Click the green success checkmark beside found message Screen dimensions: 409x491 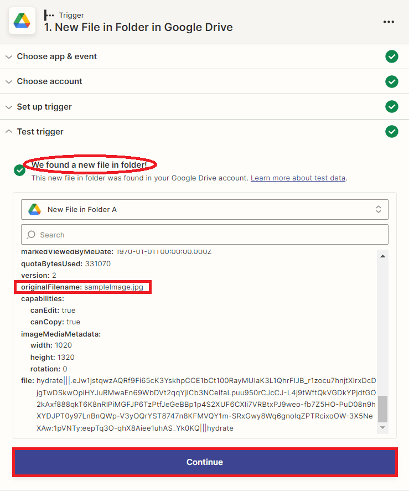[20, 170]
